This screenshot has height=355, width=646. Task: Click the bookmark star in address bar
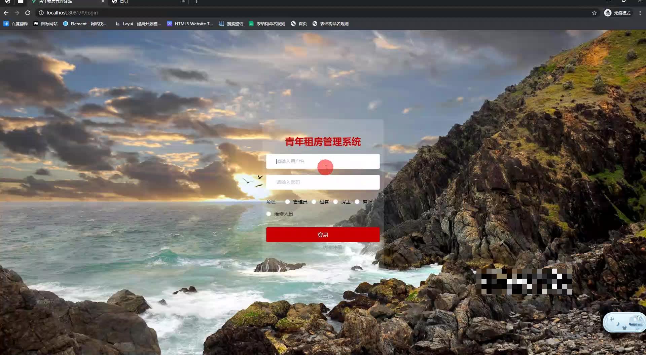coord(594,12)
